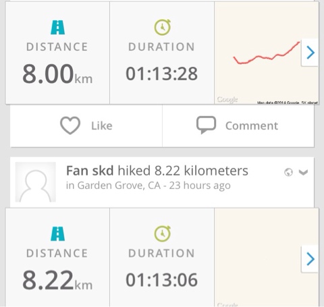Click the road icon above 8.00 km distance

click(x=58, y=28)
